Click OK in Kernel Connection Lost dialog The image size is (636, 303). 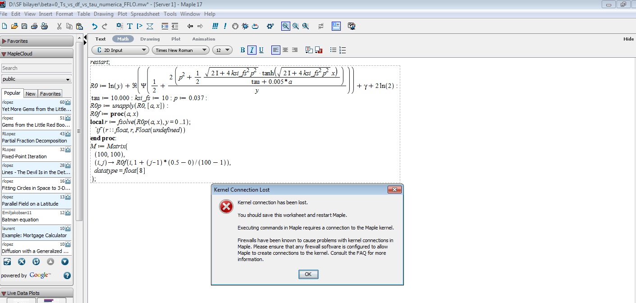[x=308, y=274]
